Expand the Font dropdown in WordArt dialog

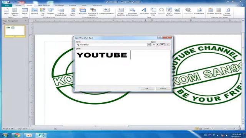pyautogui.click(x=149, y=45)
